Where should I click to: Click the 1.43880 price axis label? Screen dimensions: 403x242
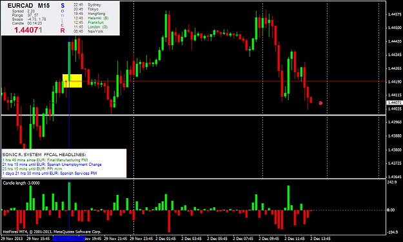point(394,136)
